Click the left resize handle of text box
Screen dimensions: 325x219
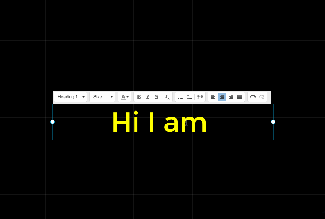53,122
